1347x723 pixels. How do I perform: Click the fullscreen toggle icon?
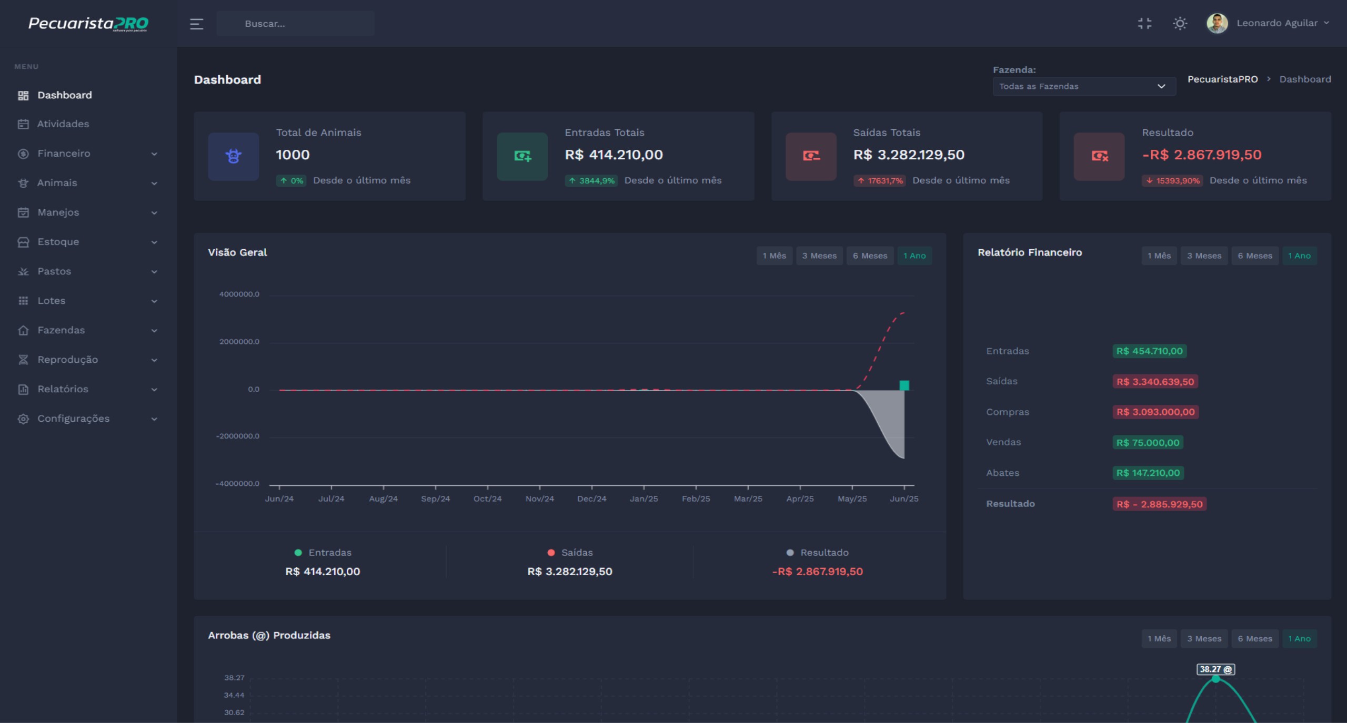click(x=1144, y=23)
